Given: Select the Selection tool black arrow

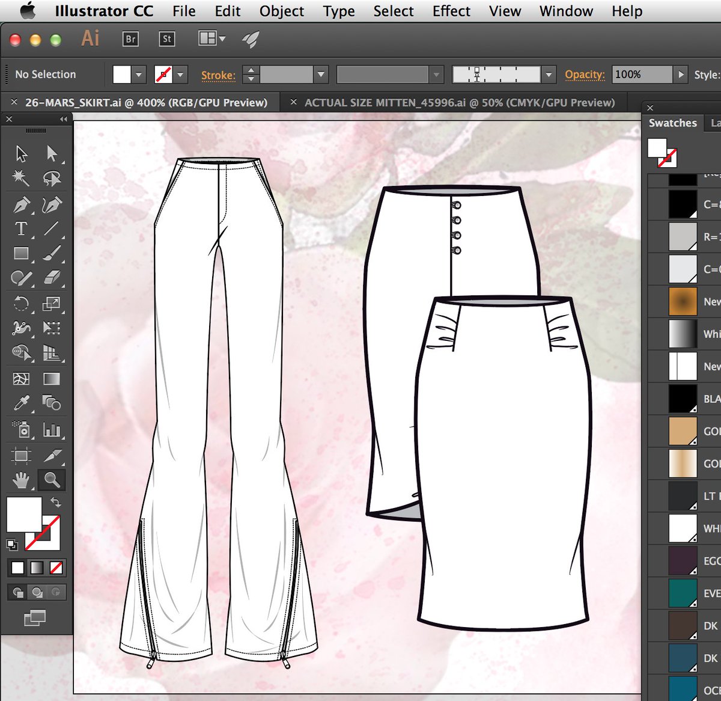Looking at the screenshot, I should pyautogui.click(x=22, y=154).
